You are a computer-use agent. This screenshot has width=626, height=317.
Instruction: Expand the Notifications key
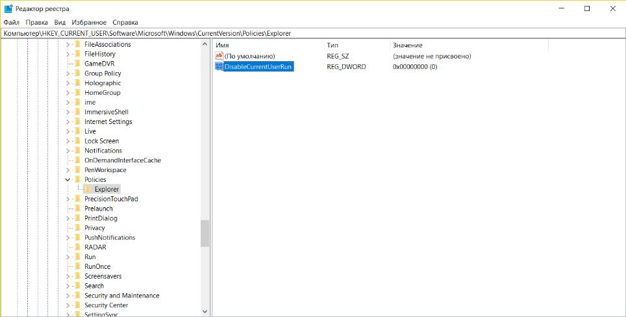pyautogui.click(x=68, y=151)
